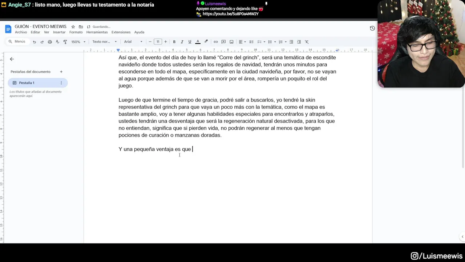This screenshot has height=262, width=465.
Task: Add a comment
Action: [223, 42]
